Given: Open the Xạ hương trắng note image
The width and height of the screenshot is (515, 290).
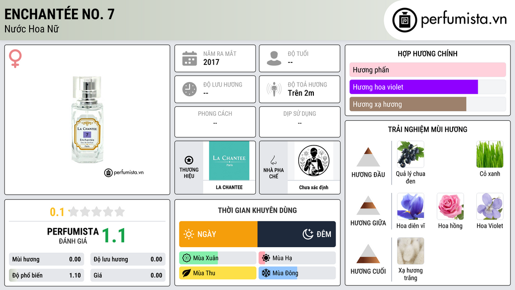Looking at the screenshot, I should click(x=410, y=251).
